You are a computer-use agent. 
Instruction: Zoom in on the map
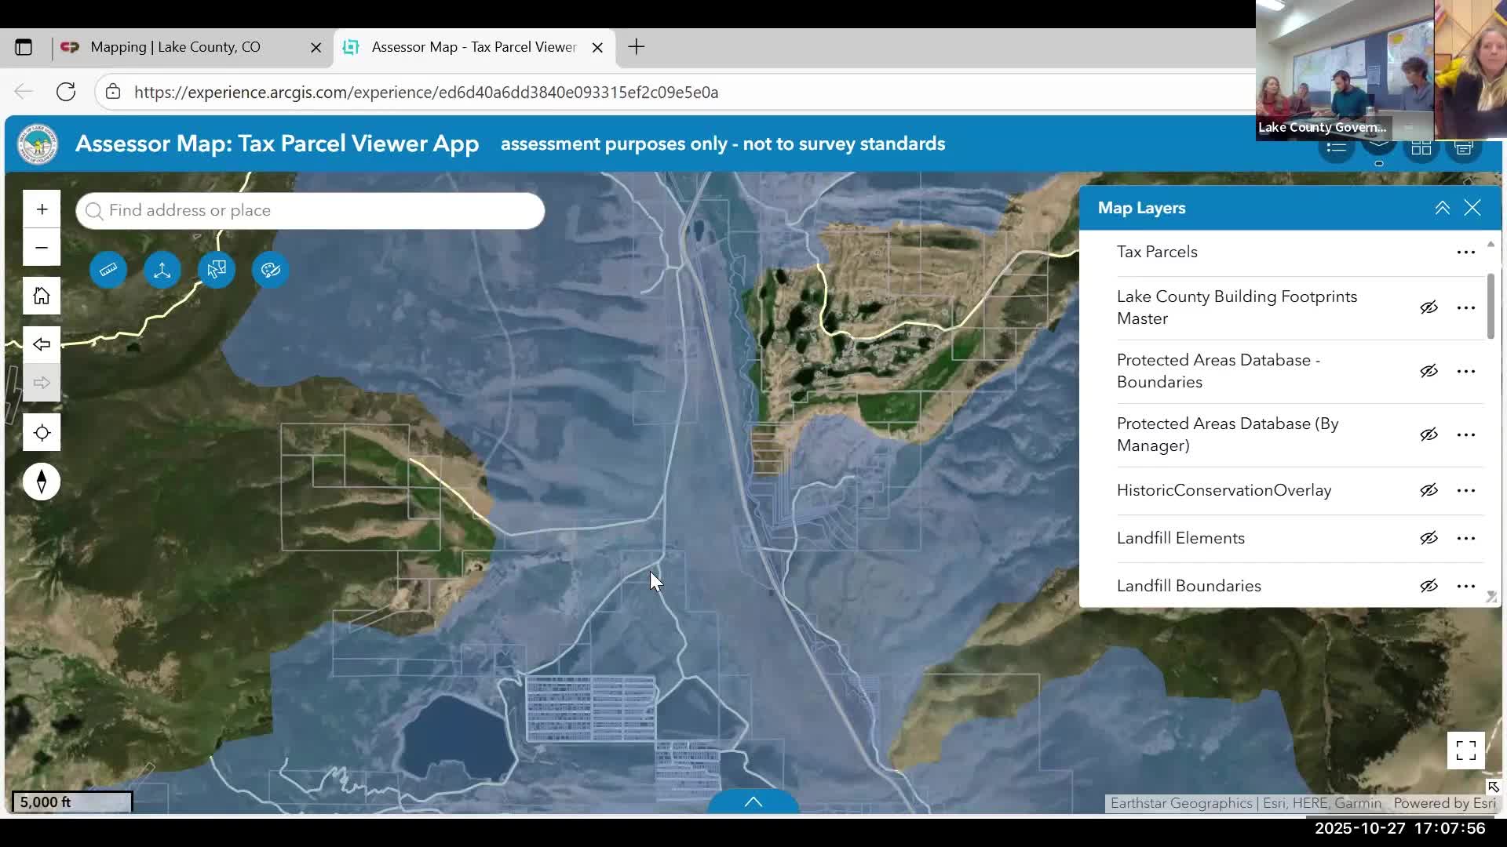pyautogui.click(x=42, y=209)
